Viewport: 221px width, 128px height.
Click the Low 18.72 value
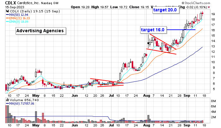coord(119,7)
